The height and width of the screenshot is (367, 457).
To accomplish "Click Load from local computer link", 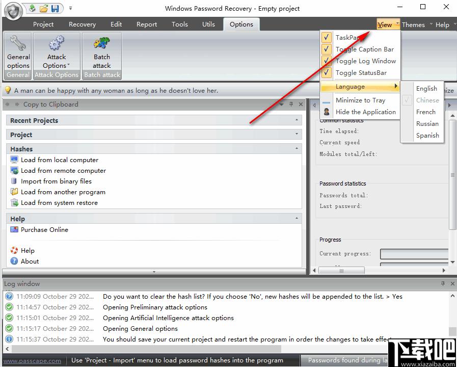I will point(60,160).
